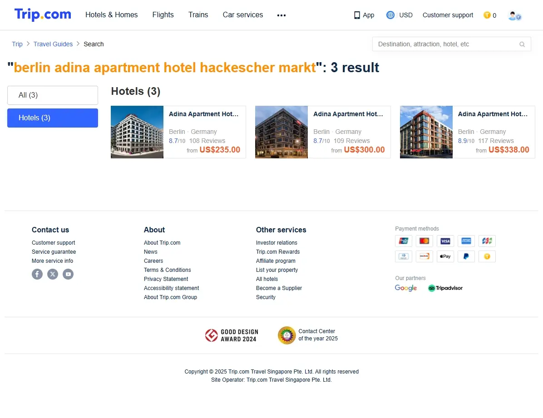This screenshot has height=418, width=543.
Task: Open Privacy Statement link
Action: 166,279
